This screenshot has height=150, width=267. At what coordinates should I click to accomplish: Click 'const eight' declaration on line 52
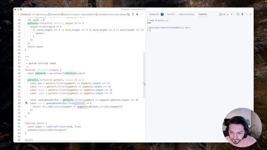point(37,93)
